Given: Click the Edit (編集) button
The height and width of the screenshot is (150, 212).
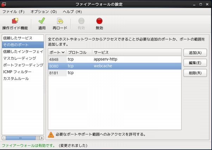Looking at the screenshot, I should click(x=195, y=63).
